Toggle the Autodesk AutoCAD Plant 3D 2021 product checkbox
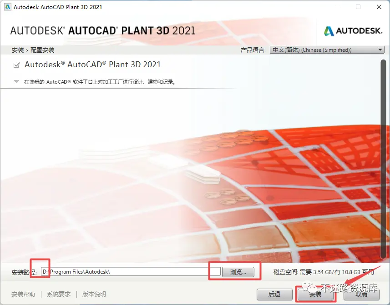The width and height of the screenshot is (390, 305). click(x=15, y=65)
